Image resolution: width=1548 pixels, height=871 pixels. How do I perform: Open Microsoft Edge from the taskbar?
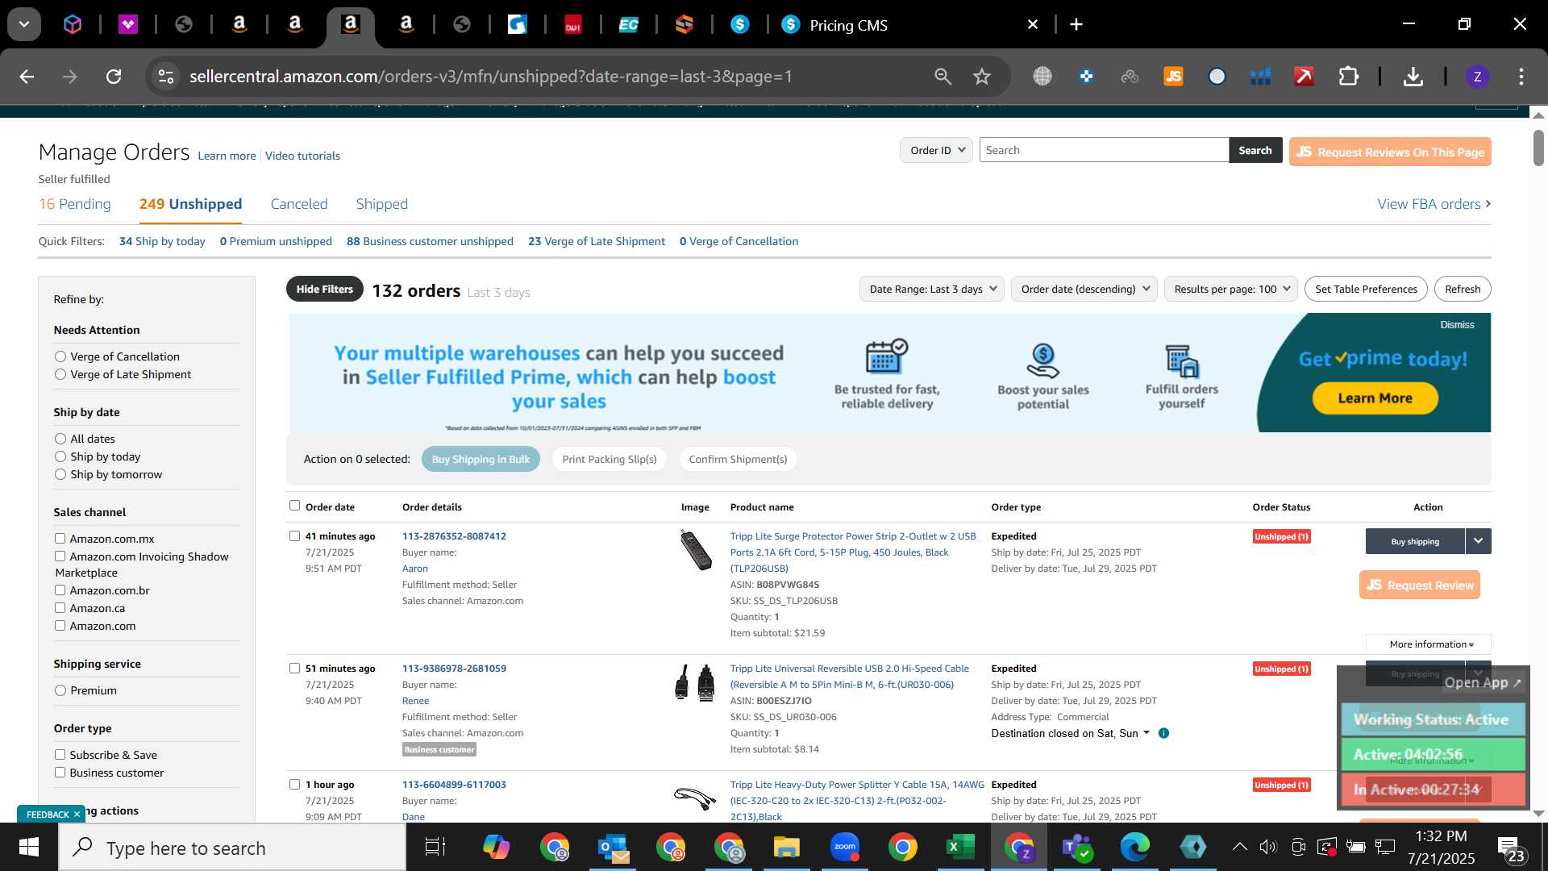[x=1134, y=847]
